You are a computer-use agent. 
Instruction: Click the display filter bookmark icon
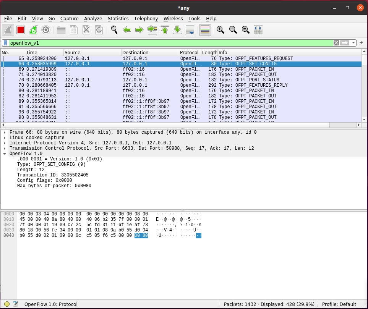(x=5, y=43)
